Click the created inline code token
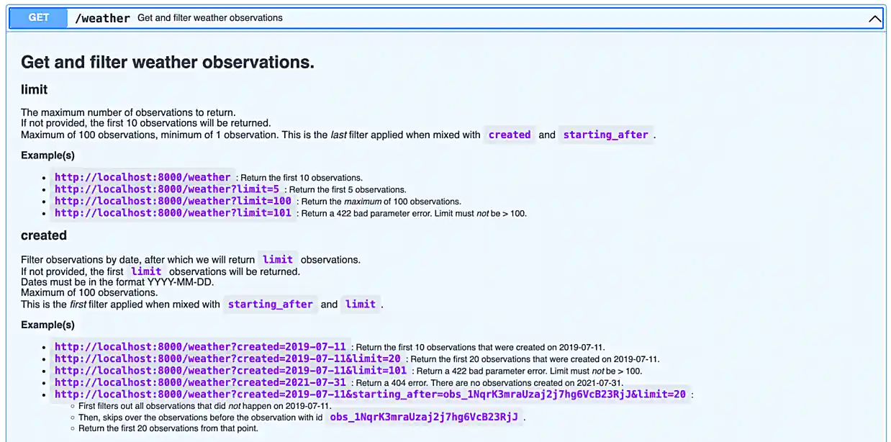Image resolution: width=891 pixels, height=442 pixels. [x=510, y=135]
